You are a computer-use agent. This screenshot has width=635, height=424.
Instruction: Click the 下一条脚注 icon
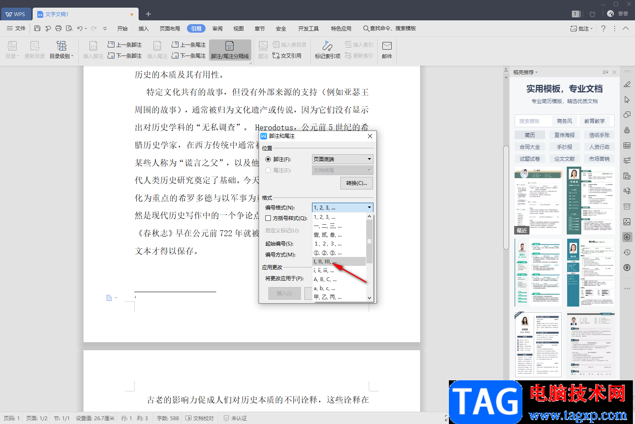pyautogui.click(x=111, y=56)
